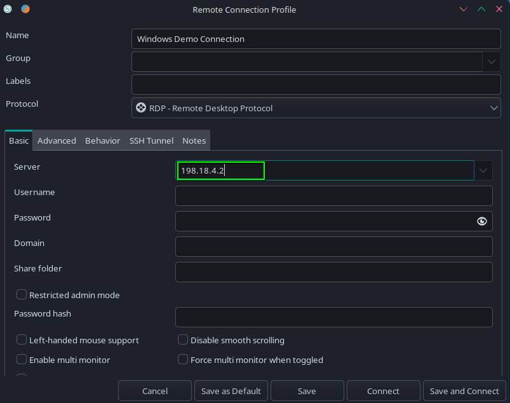Click the Save as Default button

[x=231, y=391]
